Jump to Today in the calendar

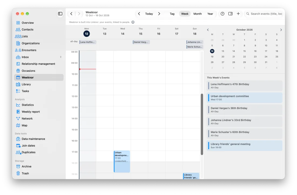click(149, 14)
